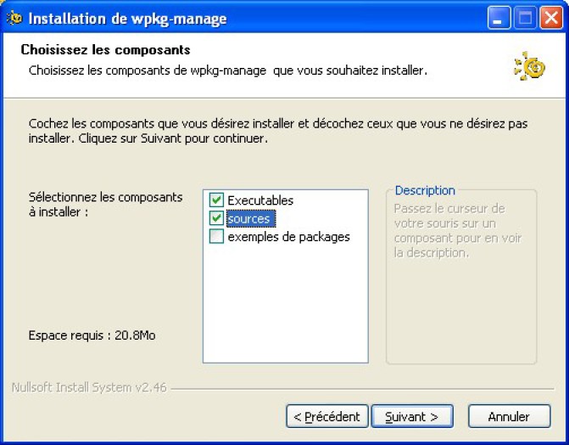
Task: Click the Choisissez les composants heading
Action: 105,50
